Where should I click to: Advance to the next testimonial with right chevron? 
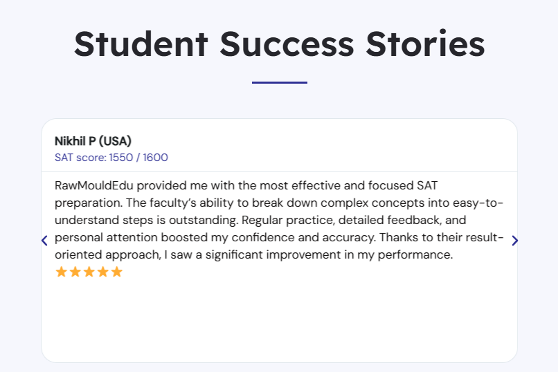(x=514, y=241)
